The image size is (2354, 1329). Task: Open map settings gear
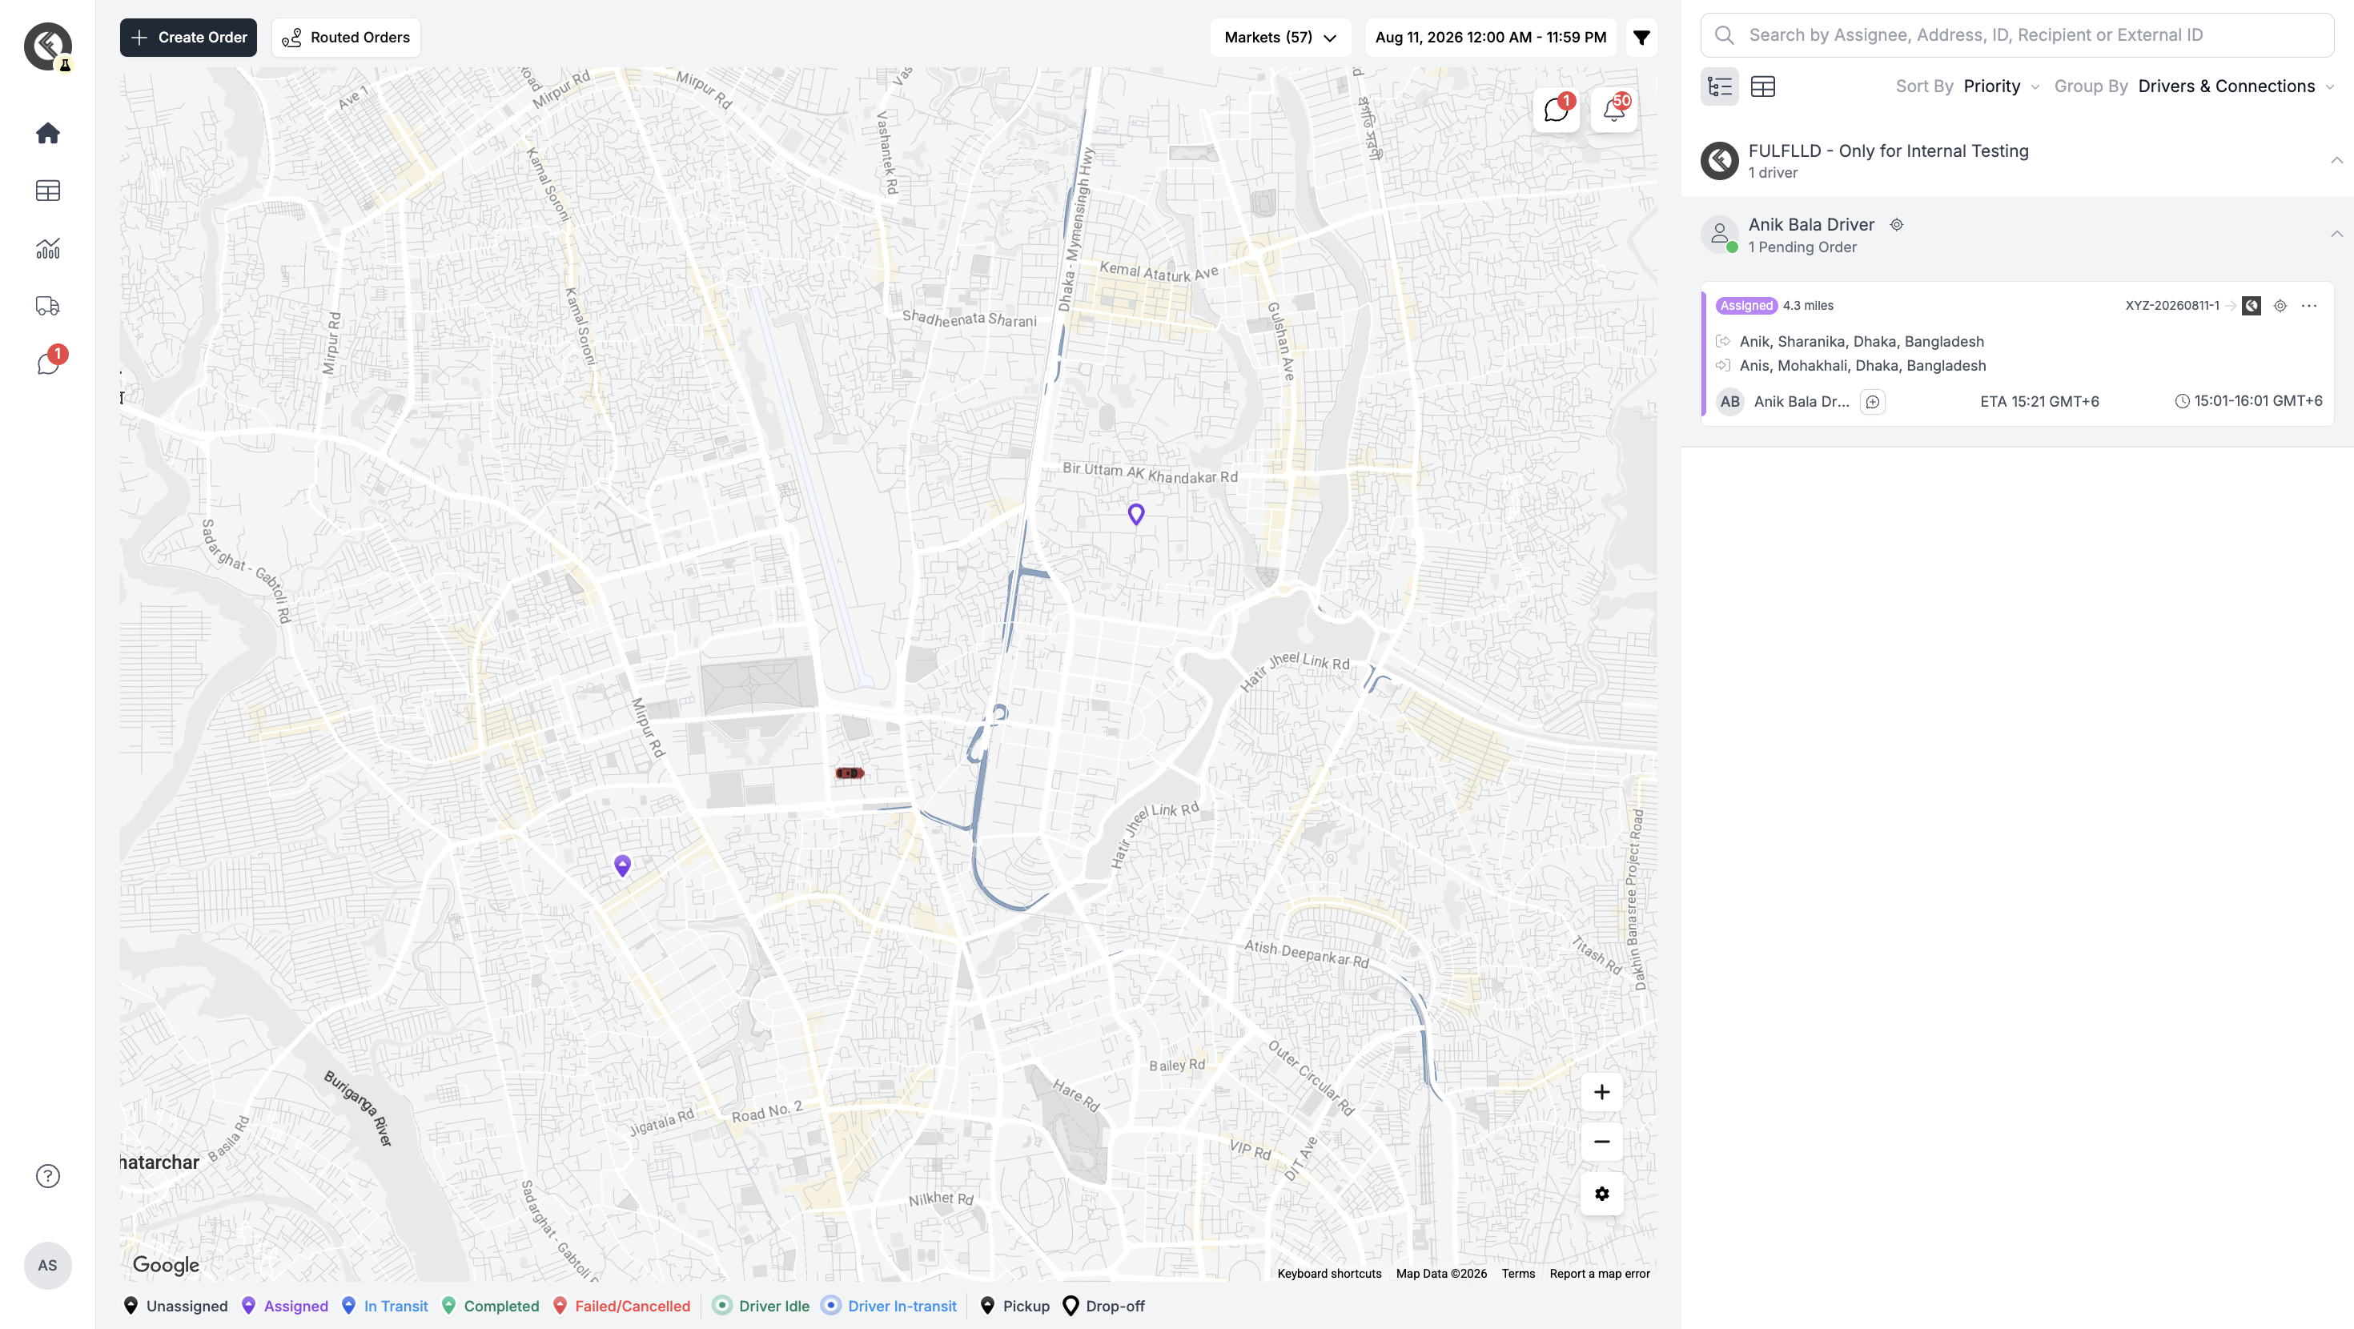(1602, 1194)
